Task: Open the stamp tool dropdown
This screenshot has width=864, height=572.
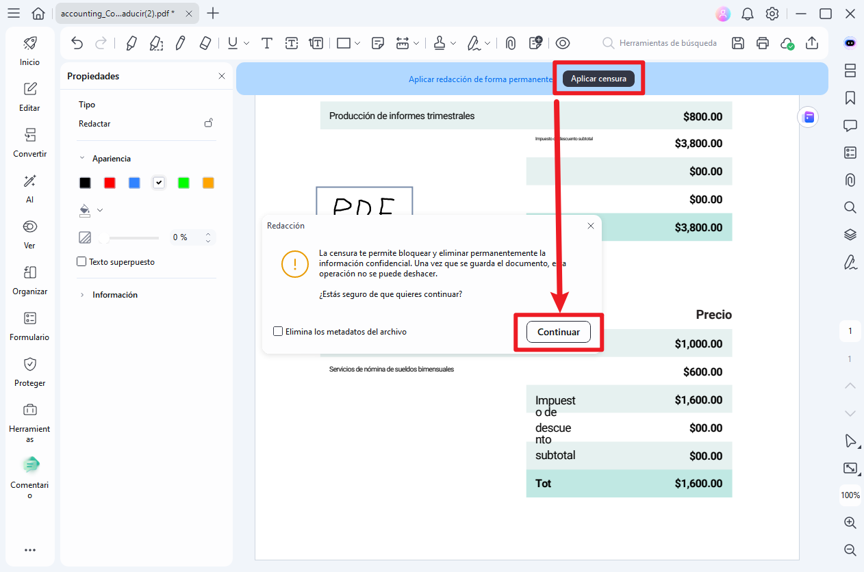Action: (453, 42)
